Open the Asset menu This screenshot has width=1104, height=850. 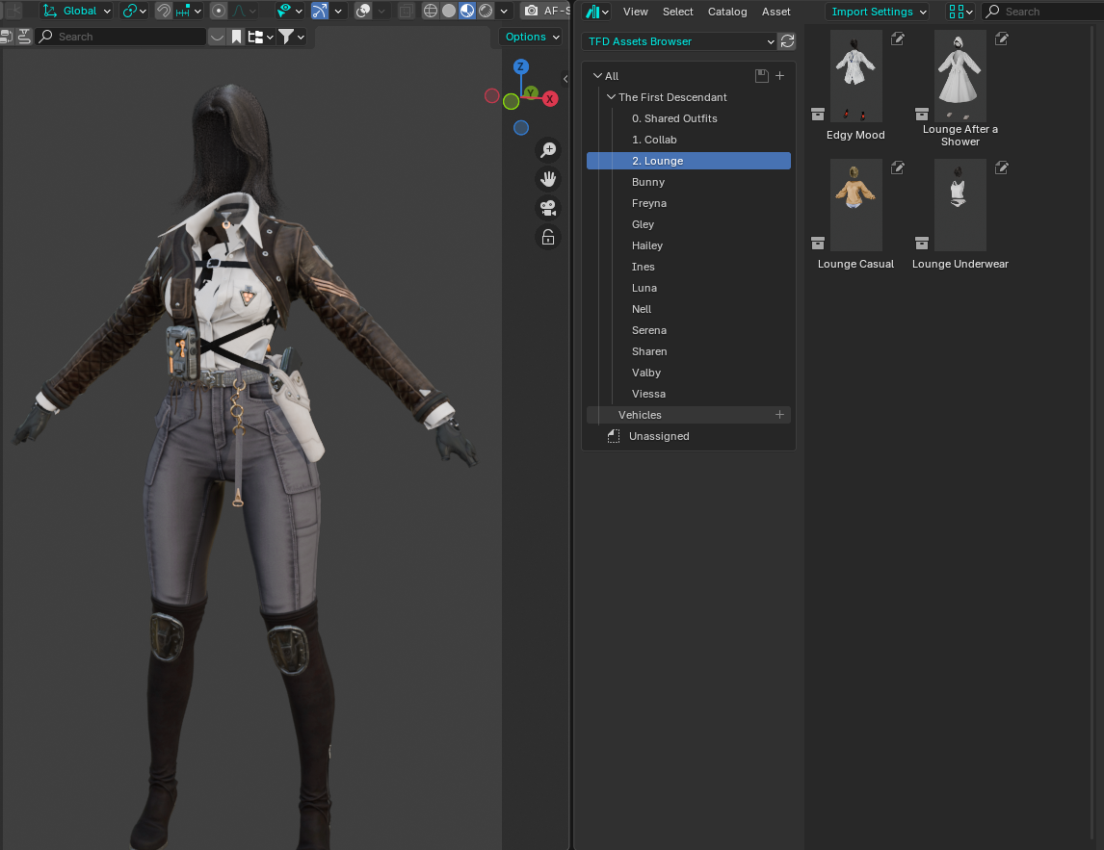[775, 12]
